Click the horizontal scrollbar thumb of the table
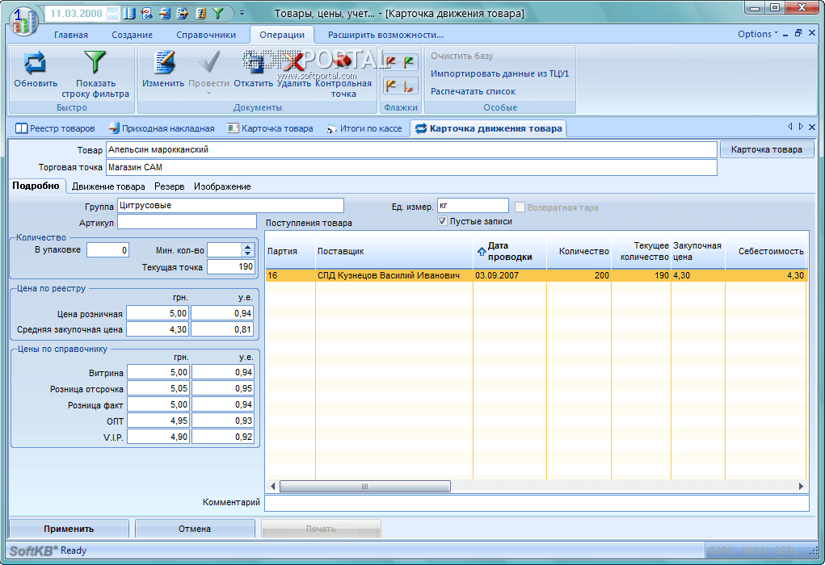The height and width of the screenshot is (565, 825). coord(364,487)
